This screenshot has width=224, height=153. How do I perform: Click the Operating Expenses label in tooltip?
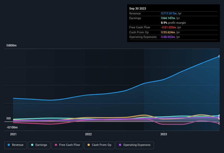pos(143,37)
